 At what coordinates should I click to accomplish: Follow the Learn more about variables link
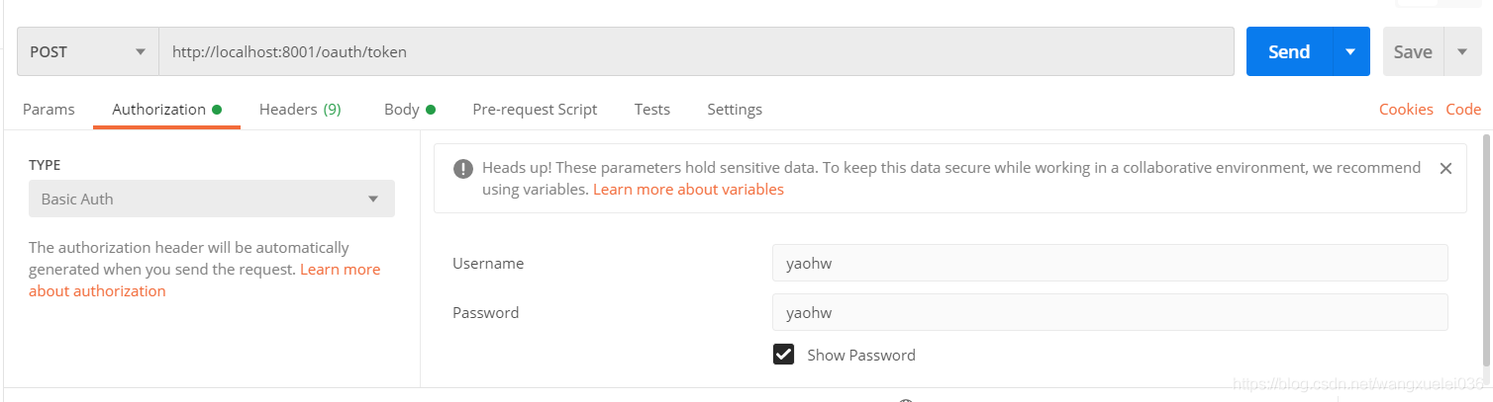[x=688, y=190]
